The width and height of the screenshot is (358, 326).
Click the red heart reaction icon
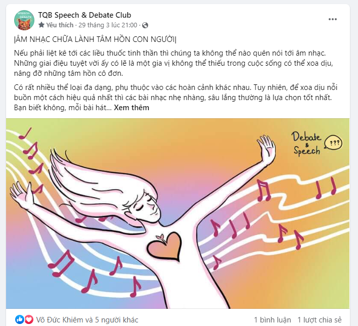(x=28, y=319)
